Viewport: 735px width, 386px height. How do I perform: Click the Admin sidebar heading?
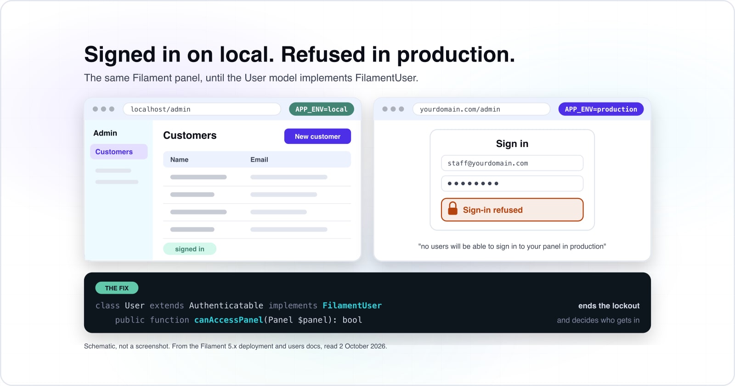tap(105, 133)
